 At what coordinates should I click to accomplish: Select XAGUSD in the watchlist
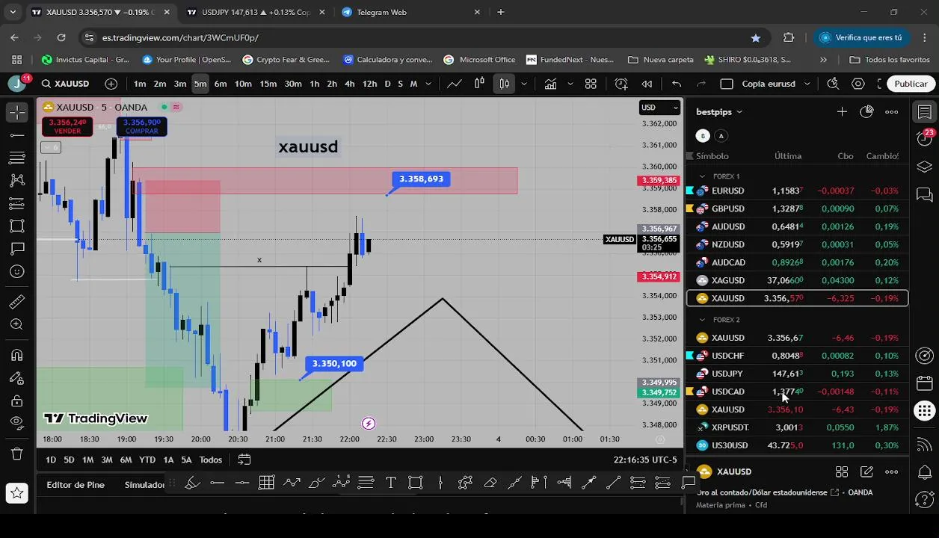point(797,280)
